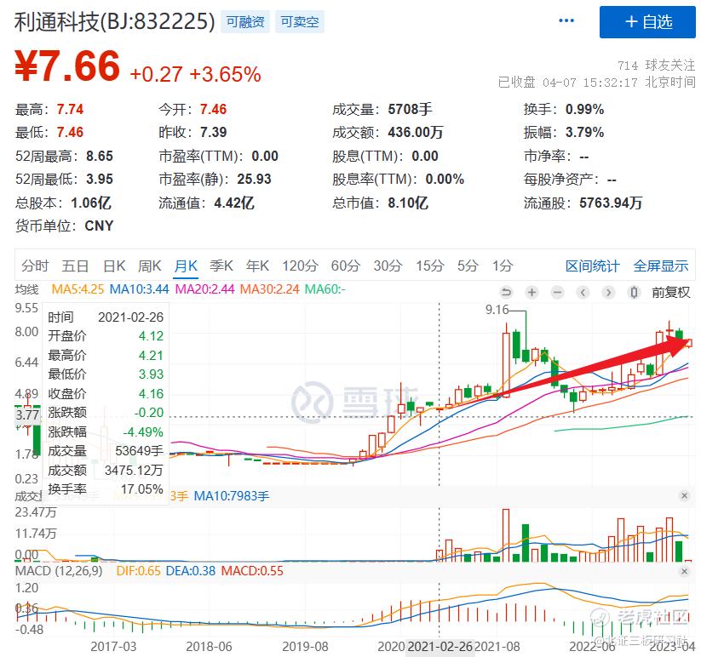Screen dimensions: 701x657
Task: Click the DEA:0.38 value
Action: pyautogui.click(x=191, y=571)
